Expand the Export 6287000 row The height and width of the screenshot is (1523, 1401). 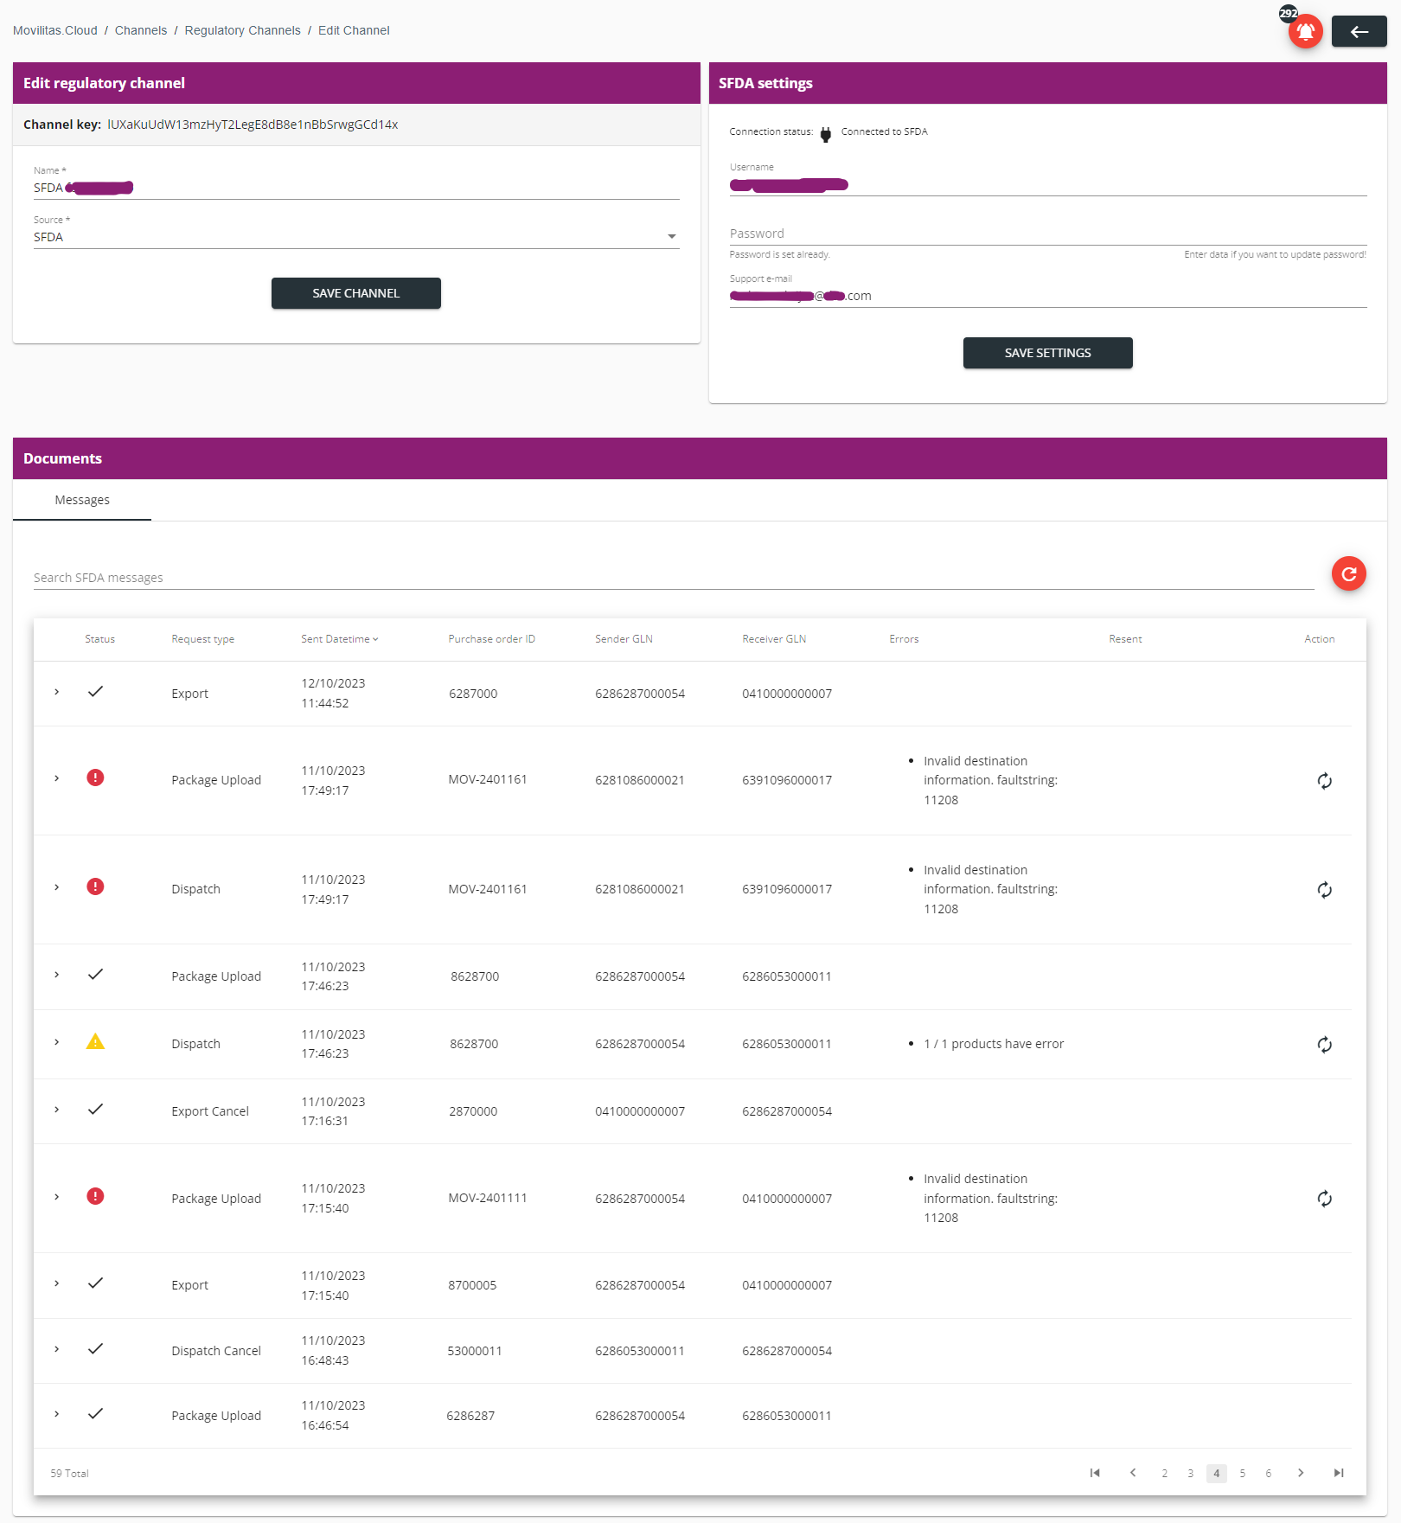[x=57, y=692]
